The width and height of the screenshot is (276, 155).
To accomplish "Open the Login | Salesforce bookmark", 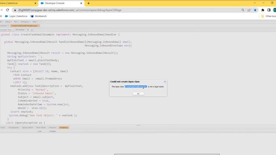I will [16, 16].
